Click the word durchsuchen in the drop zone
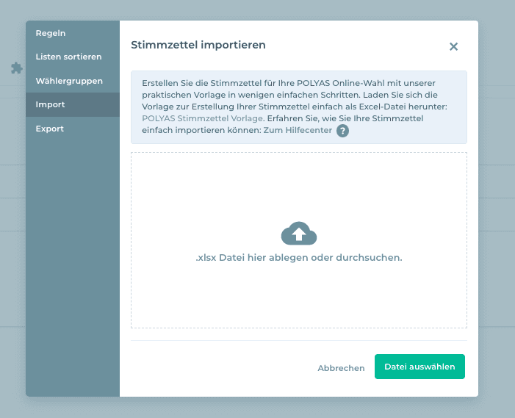The width and height of the screenshot is (515, 418). coord(372,258)
